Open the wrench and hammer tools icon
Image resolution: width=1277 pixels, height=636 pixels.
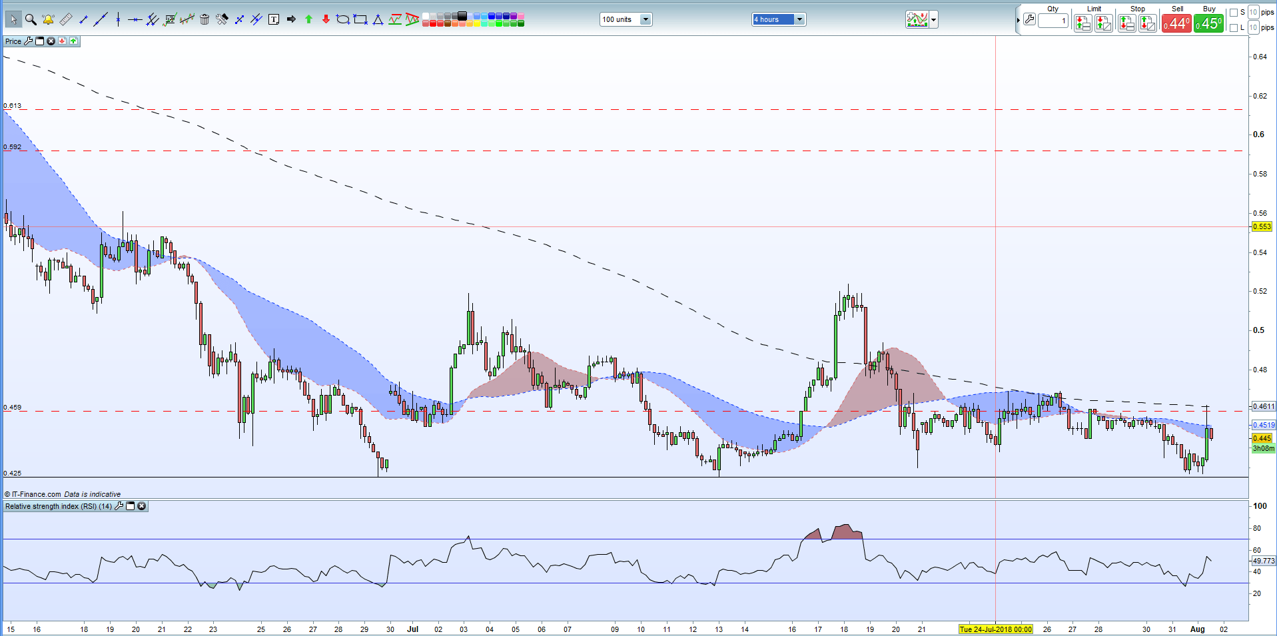(222, 19)
